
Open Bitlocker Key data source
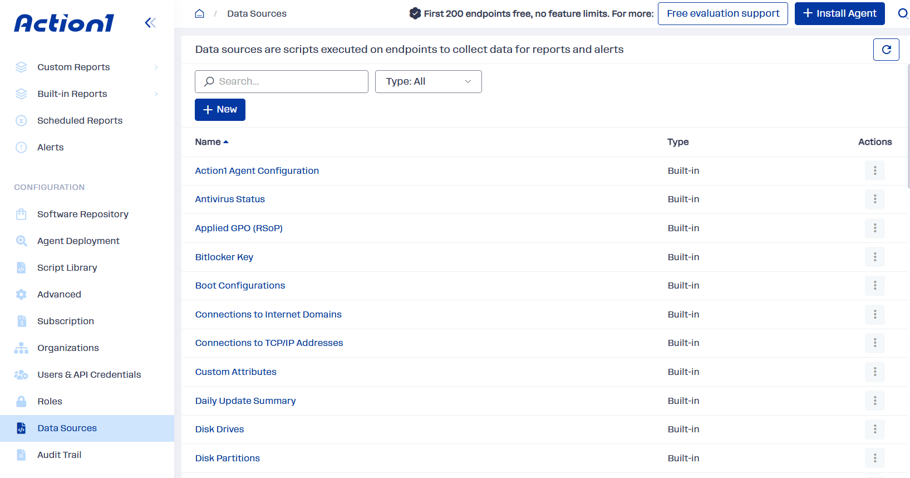point(224,257)
